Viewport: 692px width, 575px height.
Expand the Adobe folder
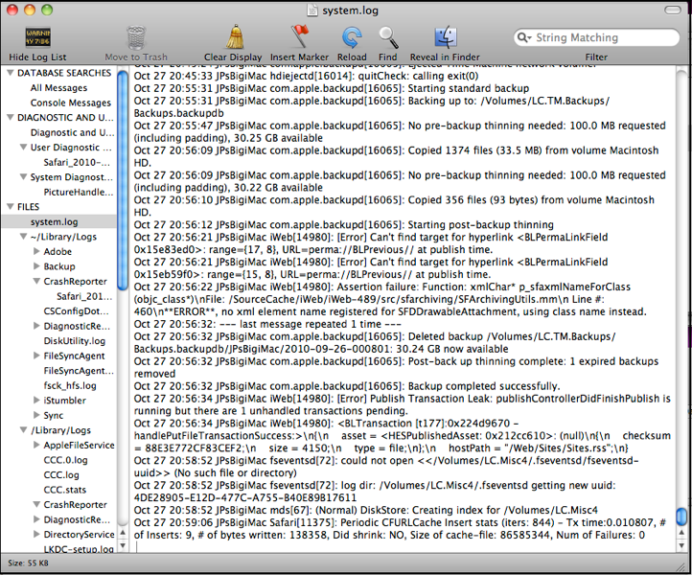pos(36,251)
